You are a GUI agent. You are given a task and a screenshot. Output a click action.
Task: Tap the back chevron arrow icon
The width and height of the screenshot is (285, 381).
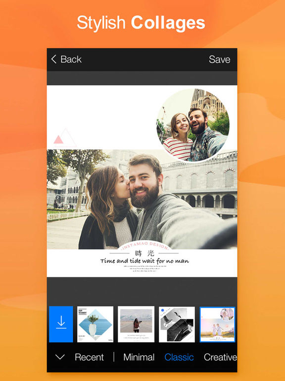pos(54,59)
